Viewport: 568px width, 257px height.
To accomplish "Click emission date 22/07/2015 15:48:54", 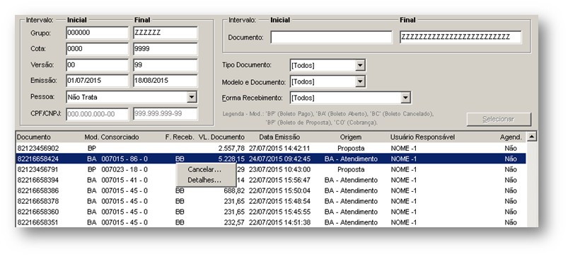I will [279, 201].
